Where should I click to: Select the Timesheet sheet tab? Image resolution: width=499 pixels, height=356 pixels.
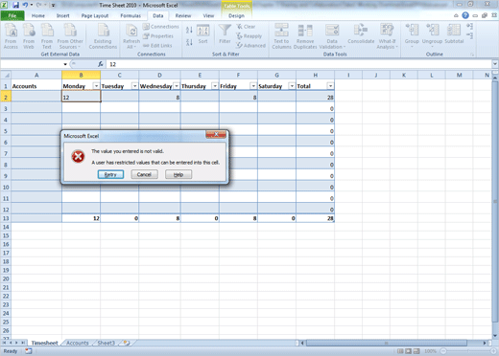click(x=44, y=343)
